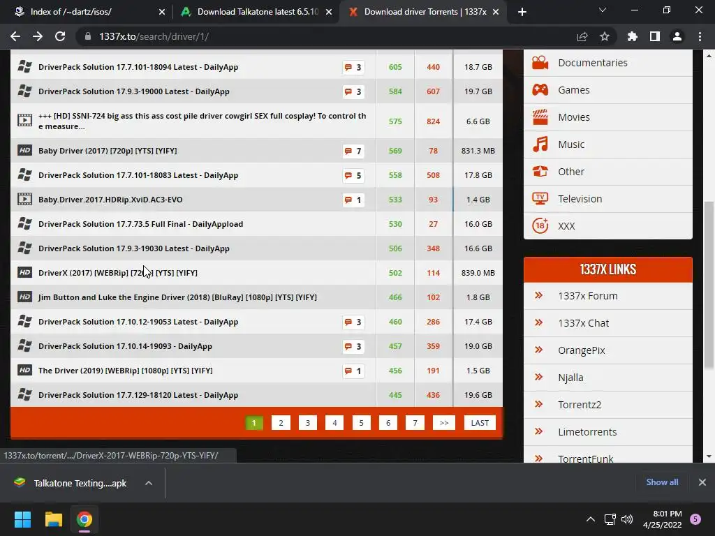Go to results page 2
This screenshot has height=536, width=715.
(x=281, y=423)
